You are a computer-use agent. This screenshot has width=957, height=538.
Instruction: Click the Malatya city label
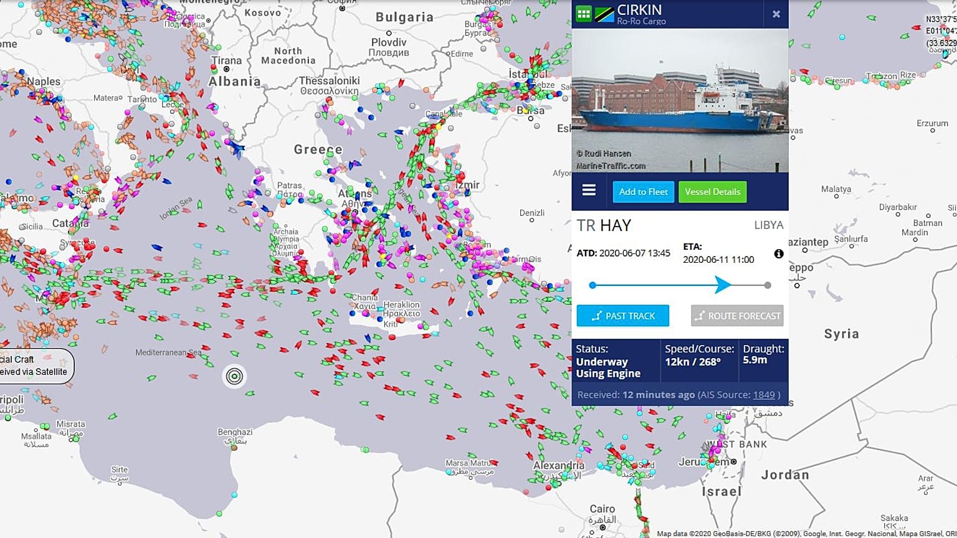pyautogui.click(x=836, y=189)
